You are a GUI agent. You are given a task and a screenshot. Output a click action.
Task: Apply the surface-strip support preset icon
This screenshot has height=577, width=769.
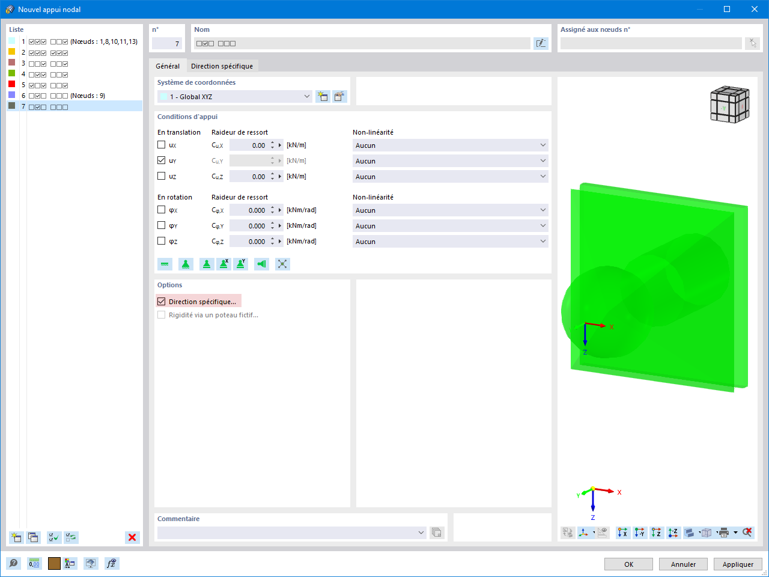tap(165, 264)
